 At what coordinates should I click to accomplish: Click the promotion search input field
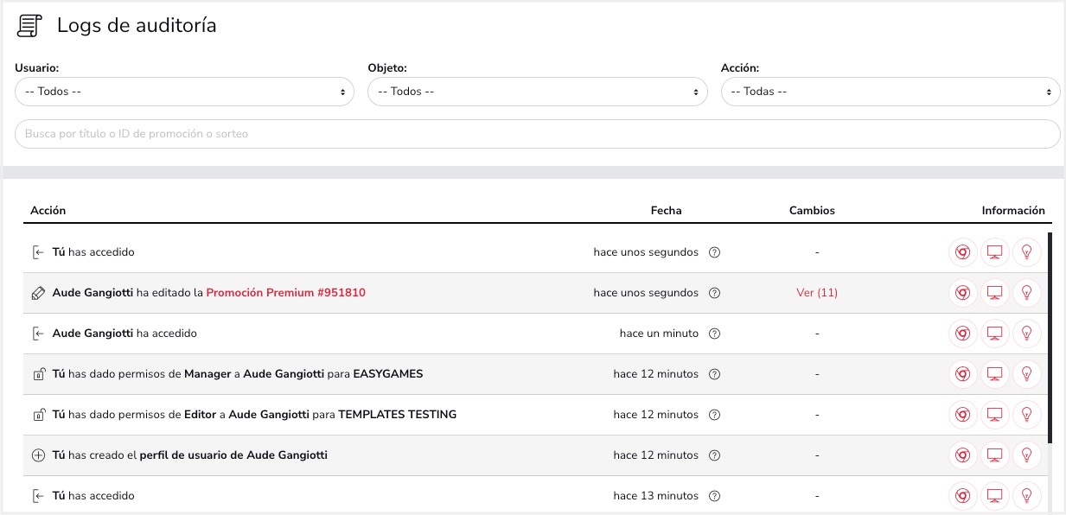tap(537, 134)
